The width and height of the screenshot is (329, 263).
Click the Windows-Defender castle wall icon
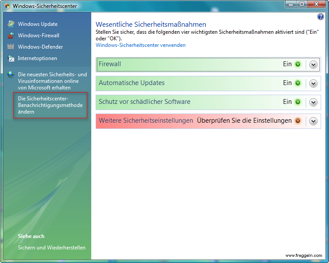pos(11,46)
